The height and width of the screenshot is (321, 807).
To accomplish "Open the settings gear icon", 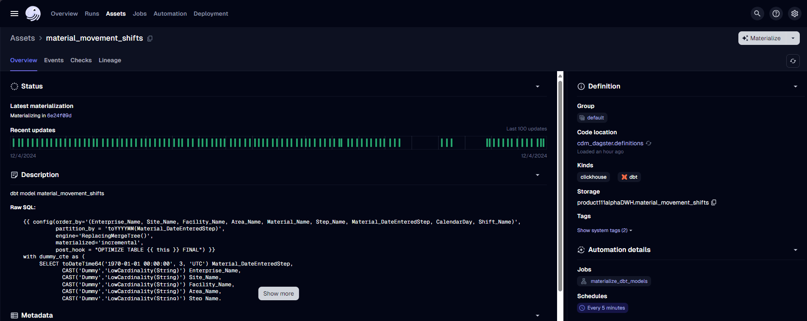I will [x=794, y=14].
